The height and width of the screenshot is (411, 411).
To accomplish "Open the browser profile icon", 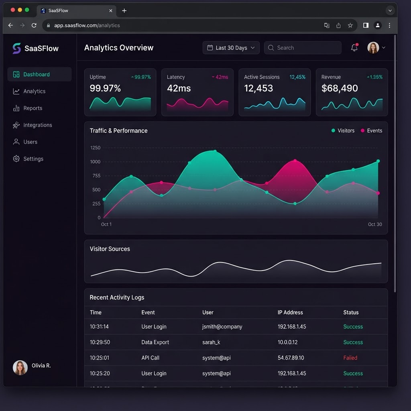I will click(x=378, y=25).
